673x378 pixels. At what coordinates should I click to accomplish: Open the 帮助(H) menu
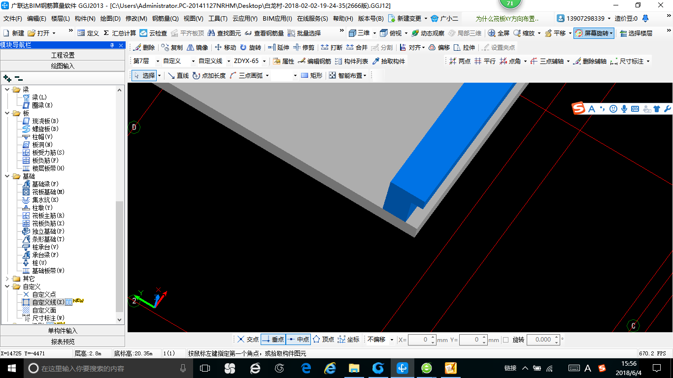tap(343, 19)
